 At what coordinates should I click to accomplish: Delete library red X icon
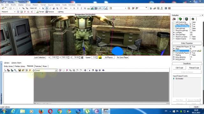(x=30, y=70)
